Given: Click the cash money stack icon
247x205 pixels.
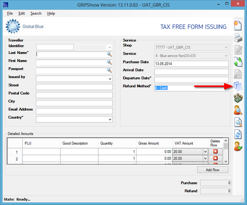Looking at the screenshot, I should click(238, 98).
